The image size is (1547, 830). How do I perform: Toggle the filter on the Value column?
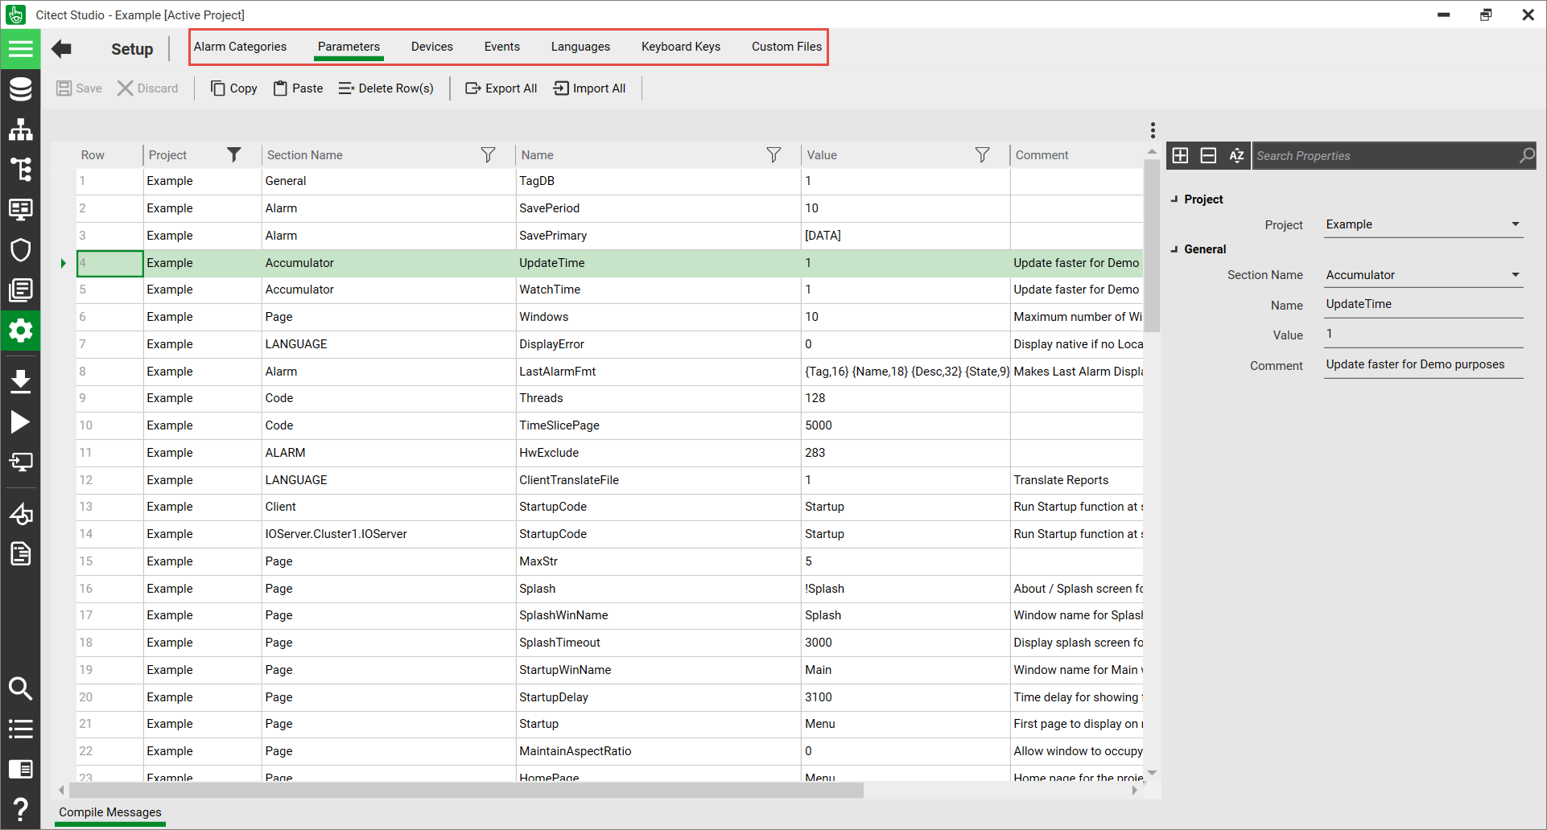coord(982,155)
